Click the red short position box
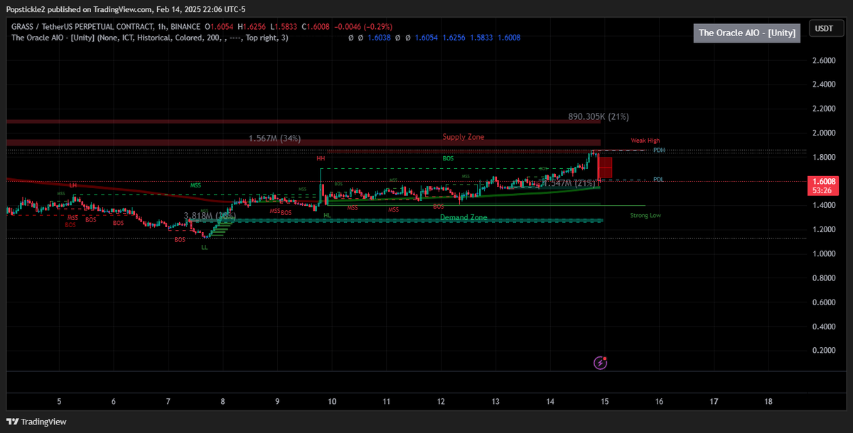 coord(605,168)
